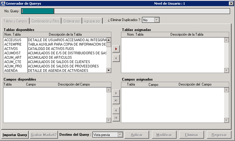This screenshot has width=235, height=141.
Task: Go to the Agrupar por tab
Action: pos(92,21)
